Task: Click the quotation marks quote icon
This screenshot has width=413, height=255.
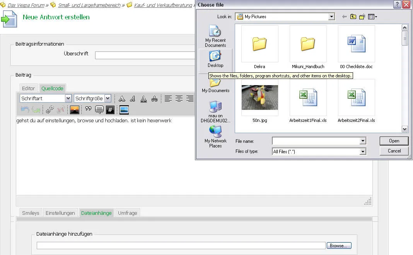Action: [88, 110]
